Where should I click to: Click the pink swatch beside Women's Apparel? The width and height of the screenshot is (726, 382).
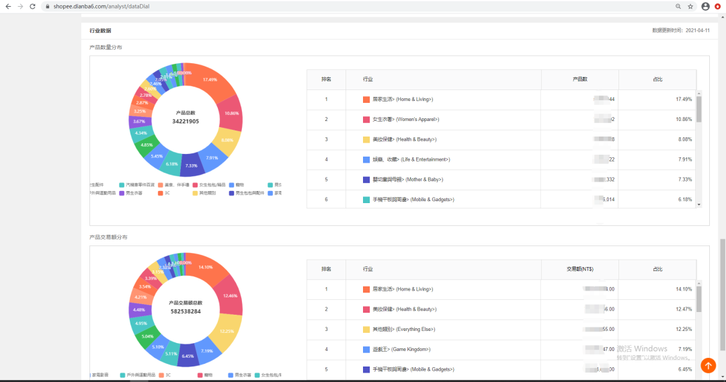[x=366, y=120]
